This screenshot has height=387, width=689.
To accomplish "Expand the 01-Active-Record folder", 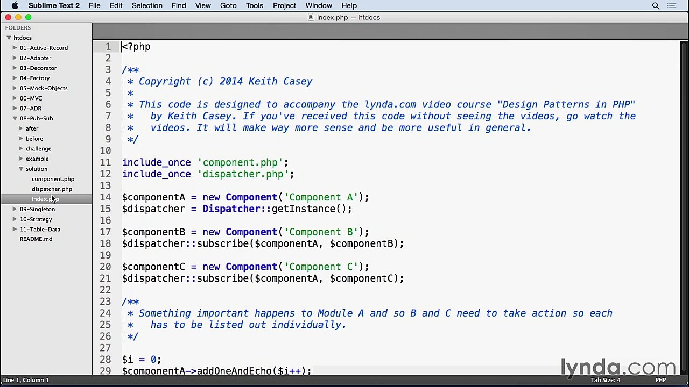I will 15,48.
